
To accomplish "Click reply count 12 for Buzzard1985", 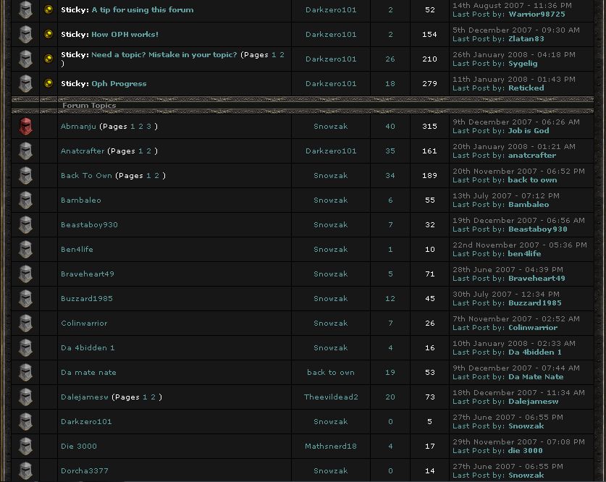I will coord(390,299).
